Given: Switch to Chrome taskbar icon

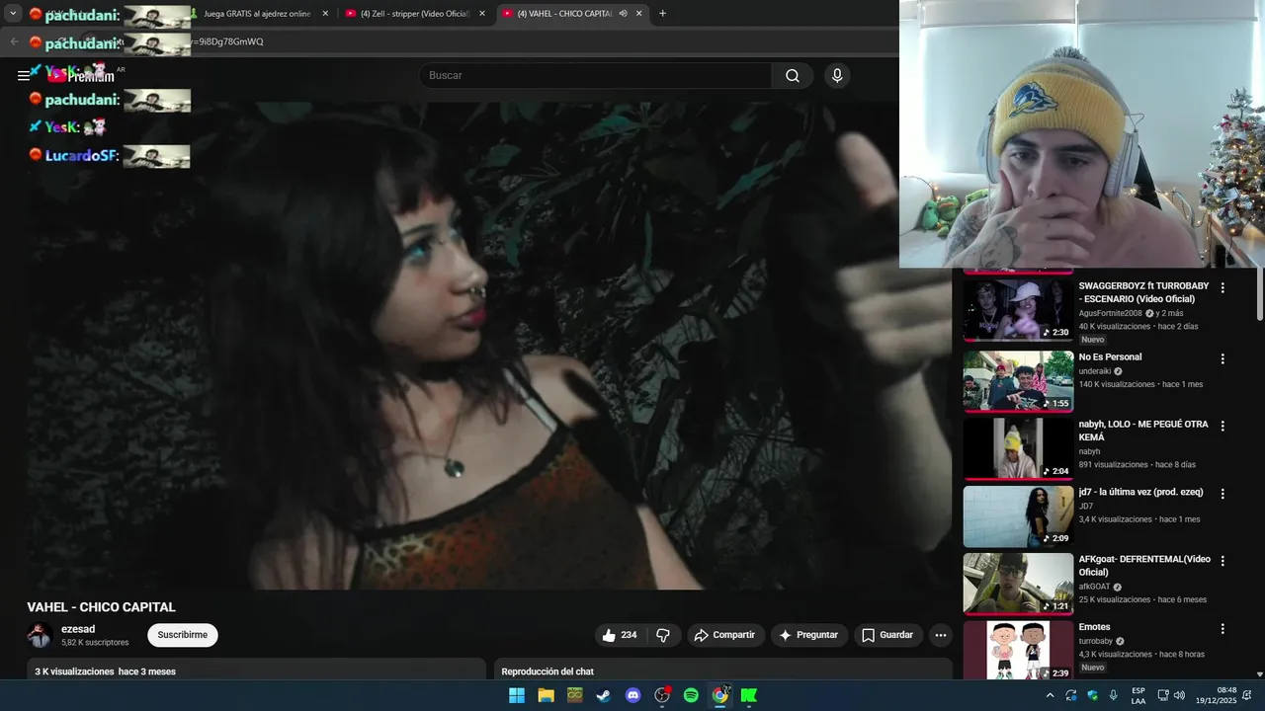Looking at the screenshot, I should click(720, 695).
